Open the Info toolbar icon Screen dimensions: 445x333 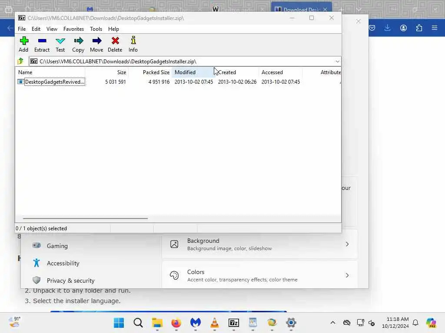133,44
